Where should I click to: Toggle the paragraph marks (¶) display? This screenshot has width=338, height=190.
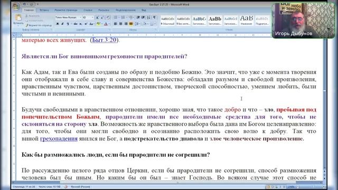click(154, 17)
